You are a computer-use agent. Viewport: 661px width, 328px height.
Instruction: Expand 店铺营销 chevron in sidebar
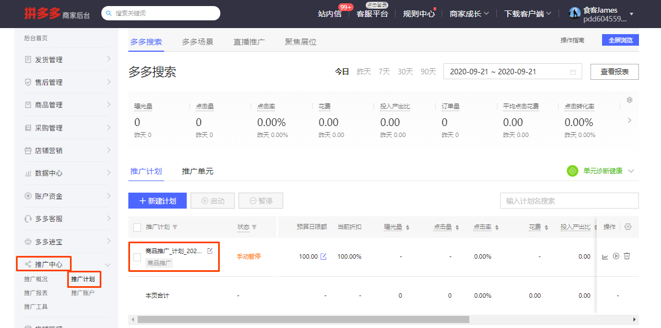click(109, 150)
